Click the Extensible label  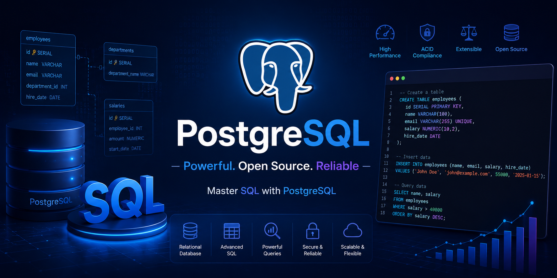pos(469,49)
